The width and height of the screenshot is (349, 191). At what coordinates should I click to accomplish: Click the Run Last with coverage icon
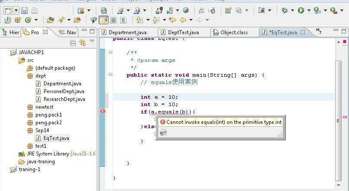[x=317, y=10]
